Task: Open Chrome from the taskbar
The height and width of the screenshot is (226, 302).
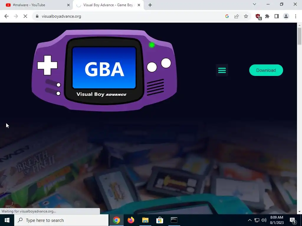Action: 116,220
